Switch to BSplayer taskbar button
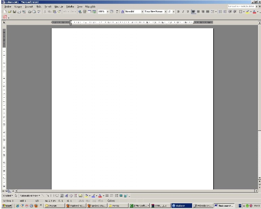This screenshot has width=261, height=209. point(182,206)
